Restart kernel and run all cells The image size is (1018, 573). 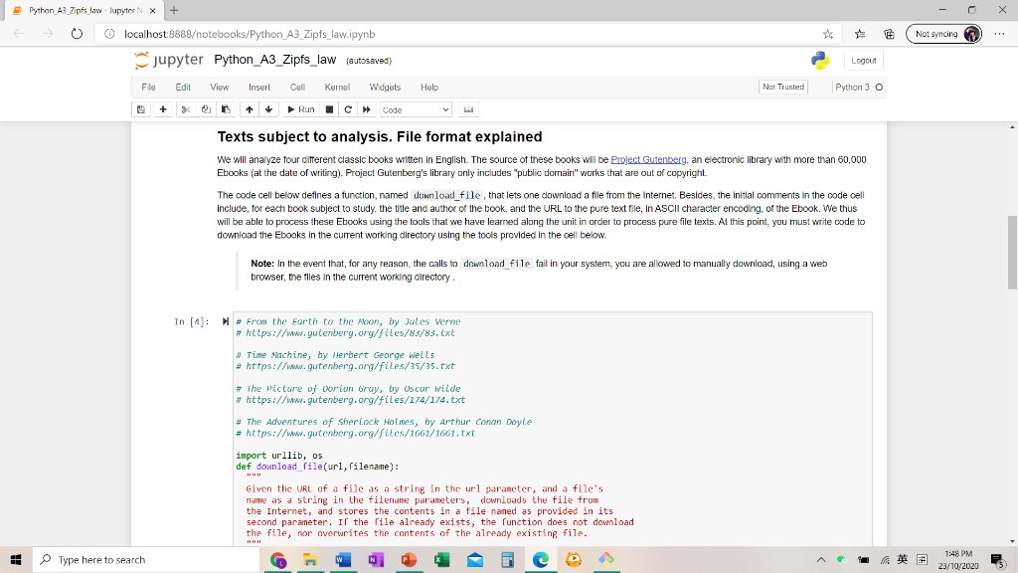point(367,109)
